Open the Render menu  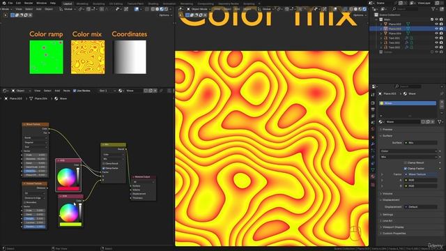click(29, 3)
